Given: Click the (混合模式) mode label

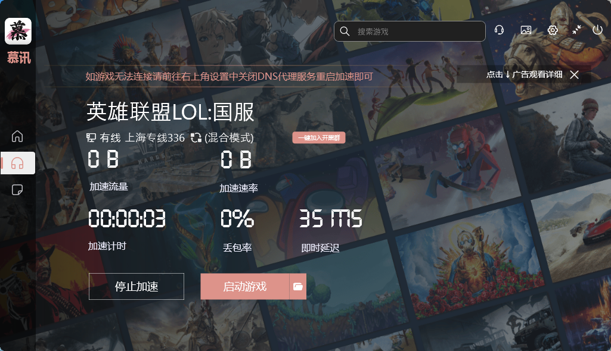Looking at the screenshot, I should 229,137.
